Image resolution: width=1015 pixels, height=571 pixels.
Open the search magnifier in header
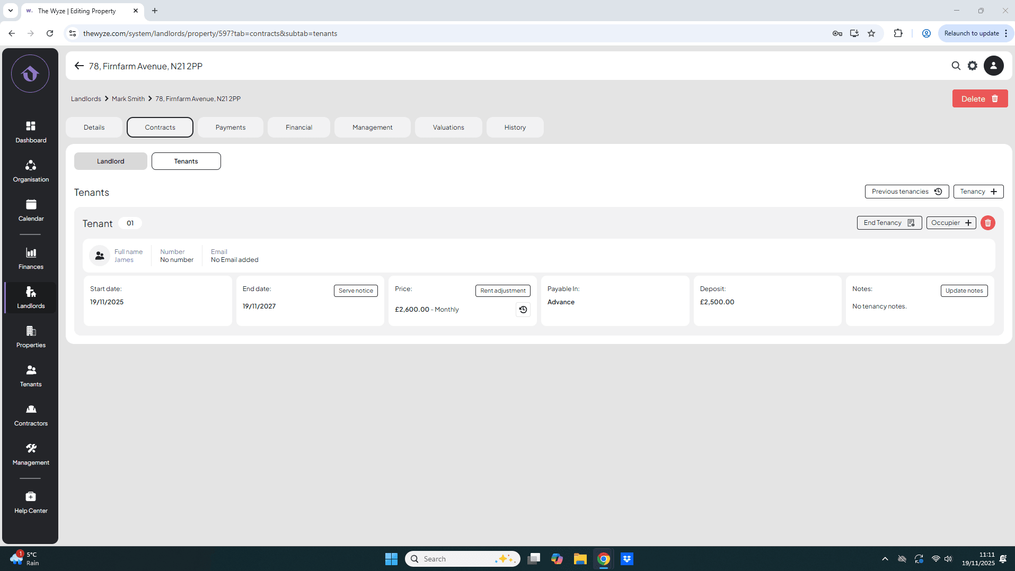coord(956,66)
